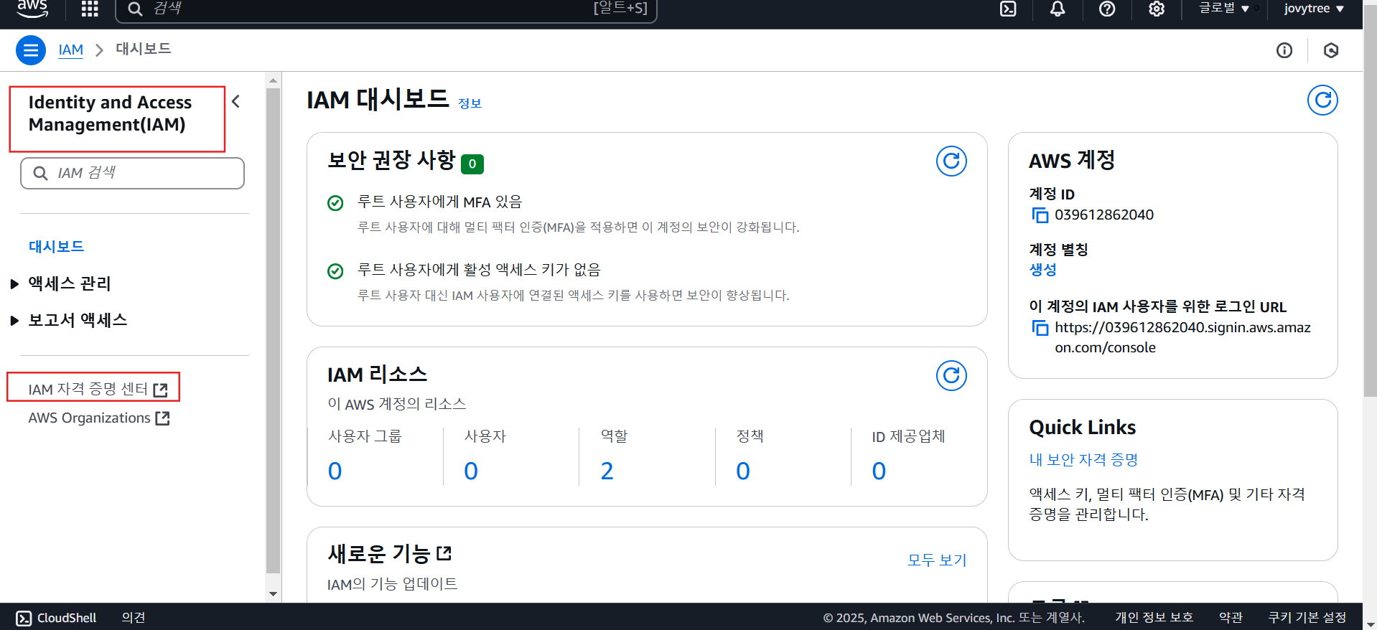Click the security recommendations 0 badge
Image resolution: width=1377 pixels, height=630 pixels.
click(472, 164)
